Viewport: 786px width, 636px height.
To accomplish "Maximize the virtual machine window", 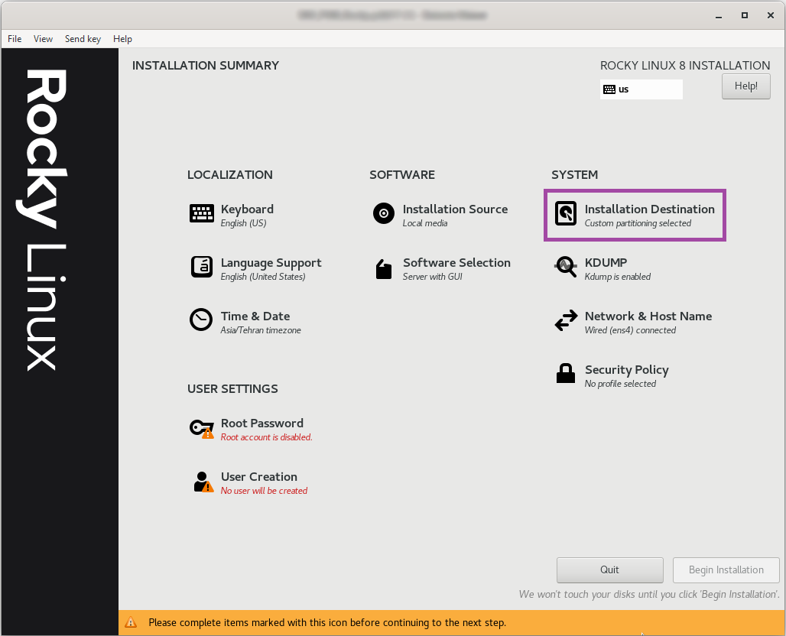I will (745, 15).
